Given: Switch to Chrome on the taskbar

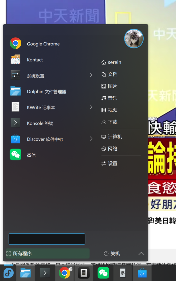Looking at the screenshot, I should 65,273.
